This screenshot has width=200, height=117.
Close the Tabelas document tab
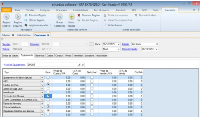pyautogui.click(x=13, y=35)
